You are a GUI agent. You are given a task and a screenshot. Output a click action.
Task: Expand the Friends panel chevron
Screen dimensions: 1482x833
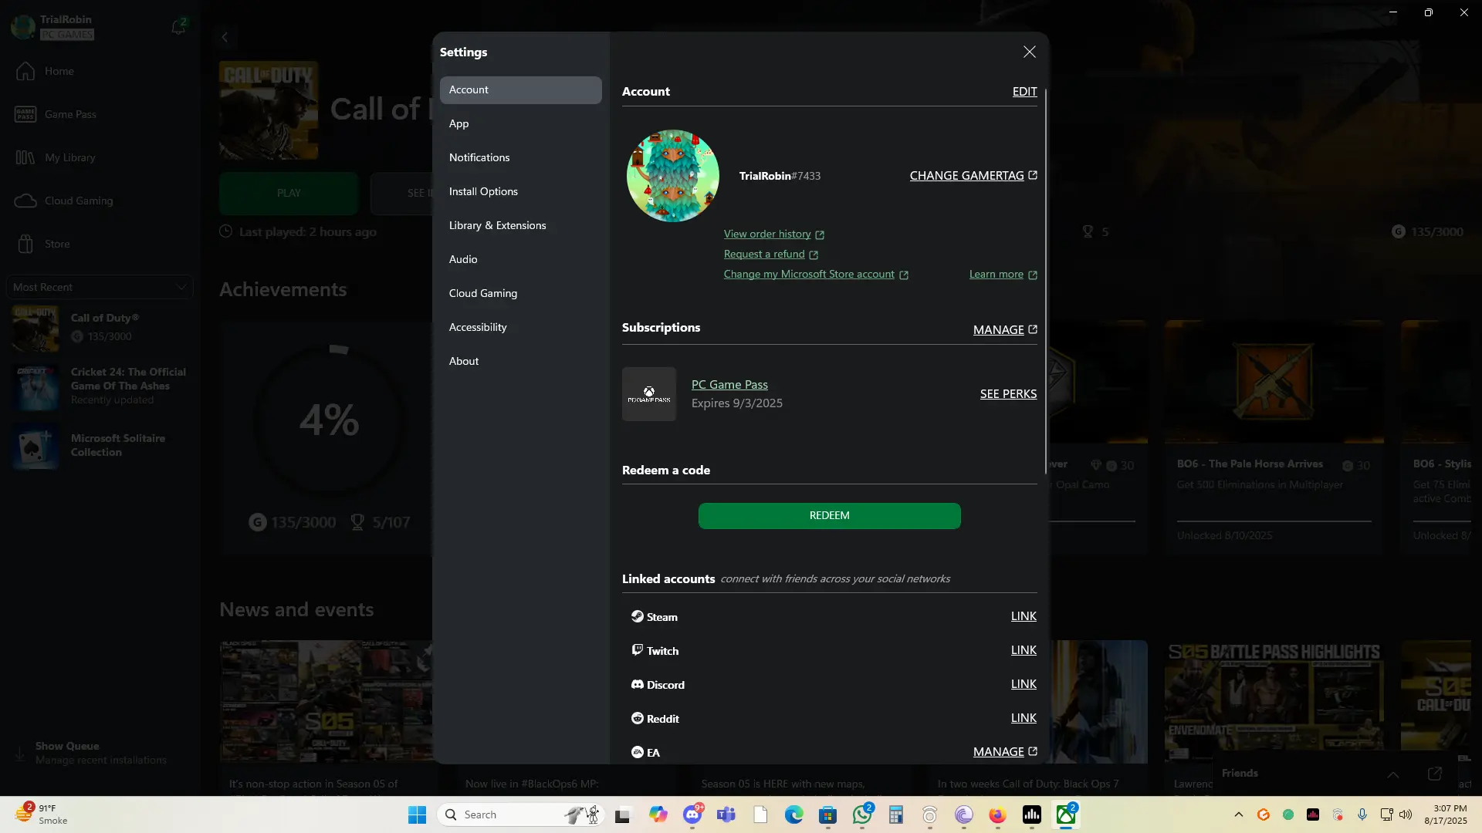pos(1392,774)
